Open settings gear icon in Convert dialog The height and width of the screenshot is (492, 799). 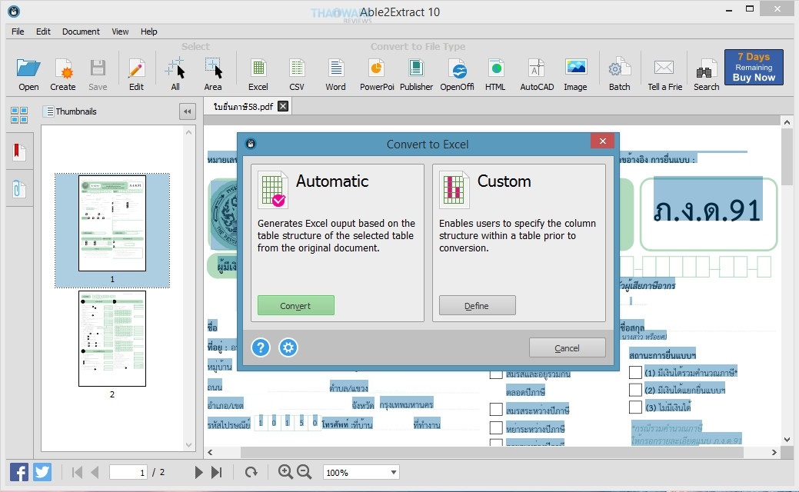[x=288, y=347]
